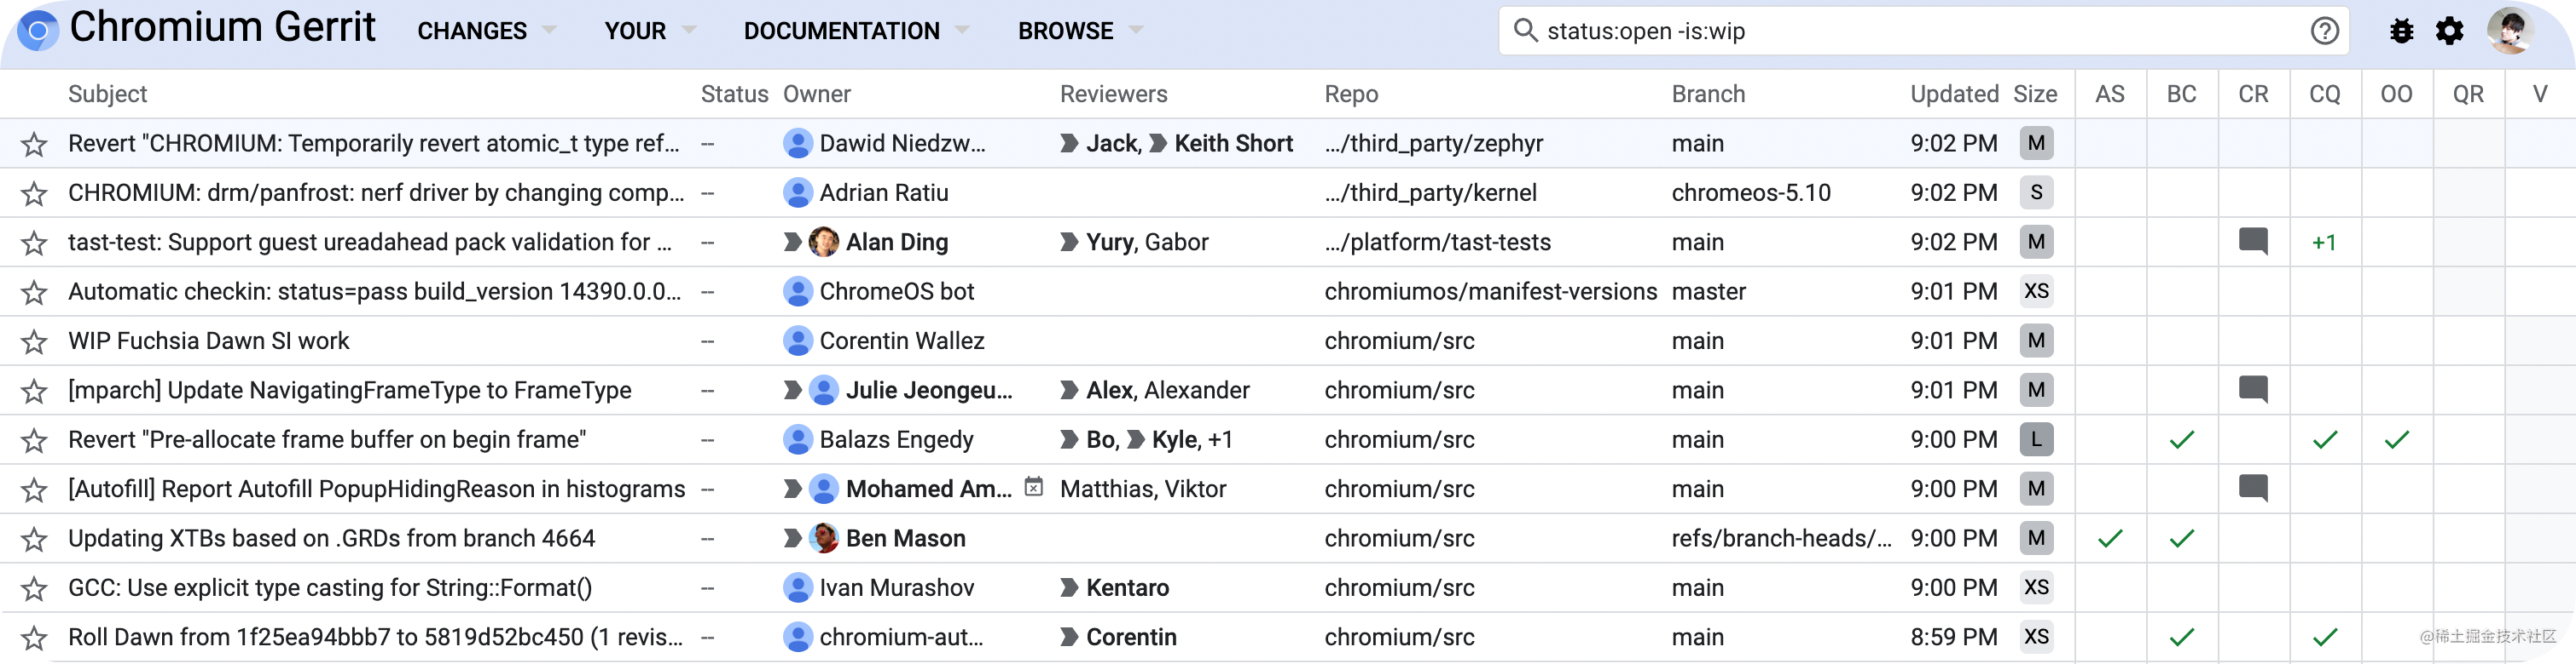2576x664 pixels.
Task: Click 8:59 PM updated time cell
Action: (1954, 637)
